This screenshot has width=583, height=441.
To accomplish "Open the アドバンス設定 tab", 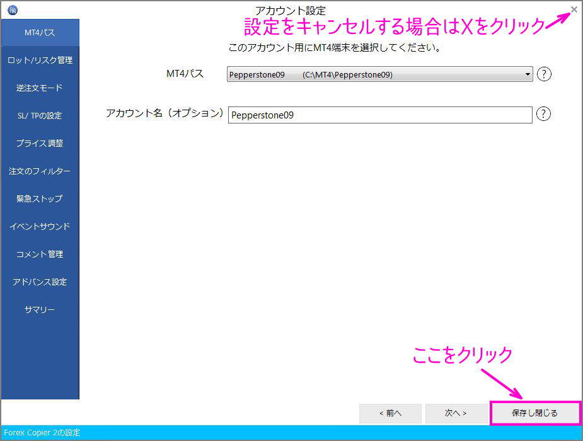I will pos(40,282).
